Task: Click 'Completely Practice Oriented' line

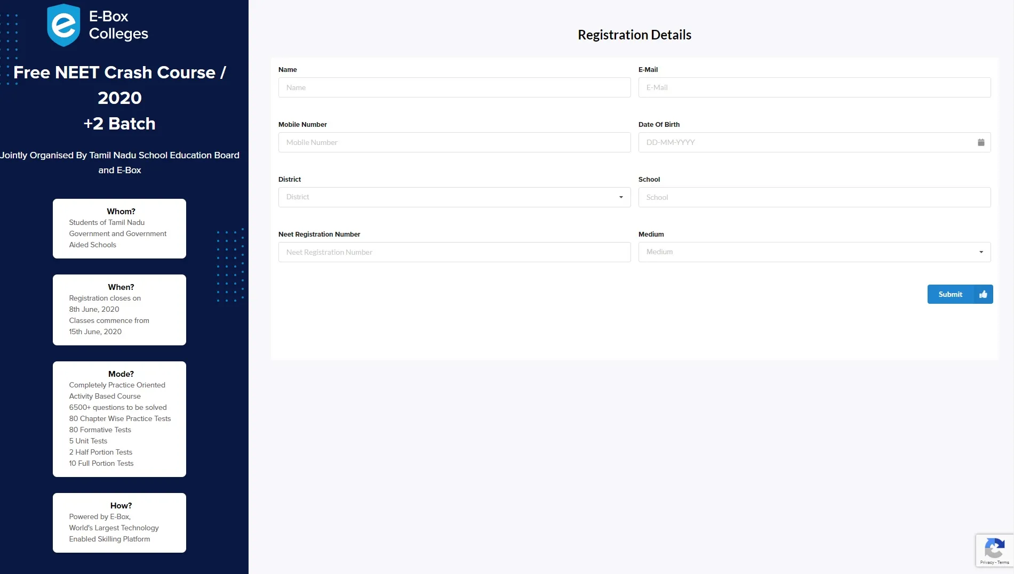Action: click(117, 385)
